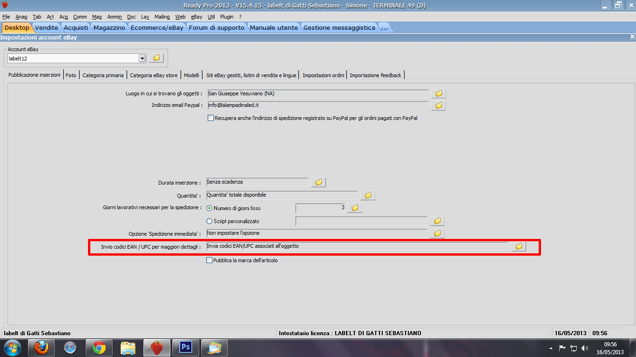Open the extra tabs '...' tab

point(384,27)
